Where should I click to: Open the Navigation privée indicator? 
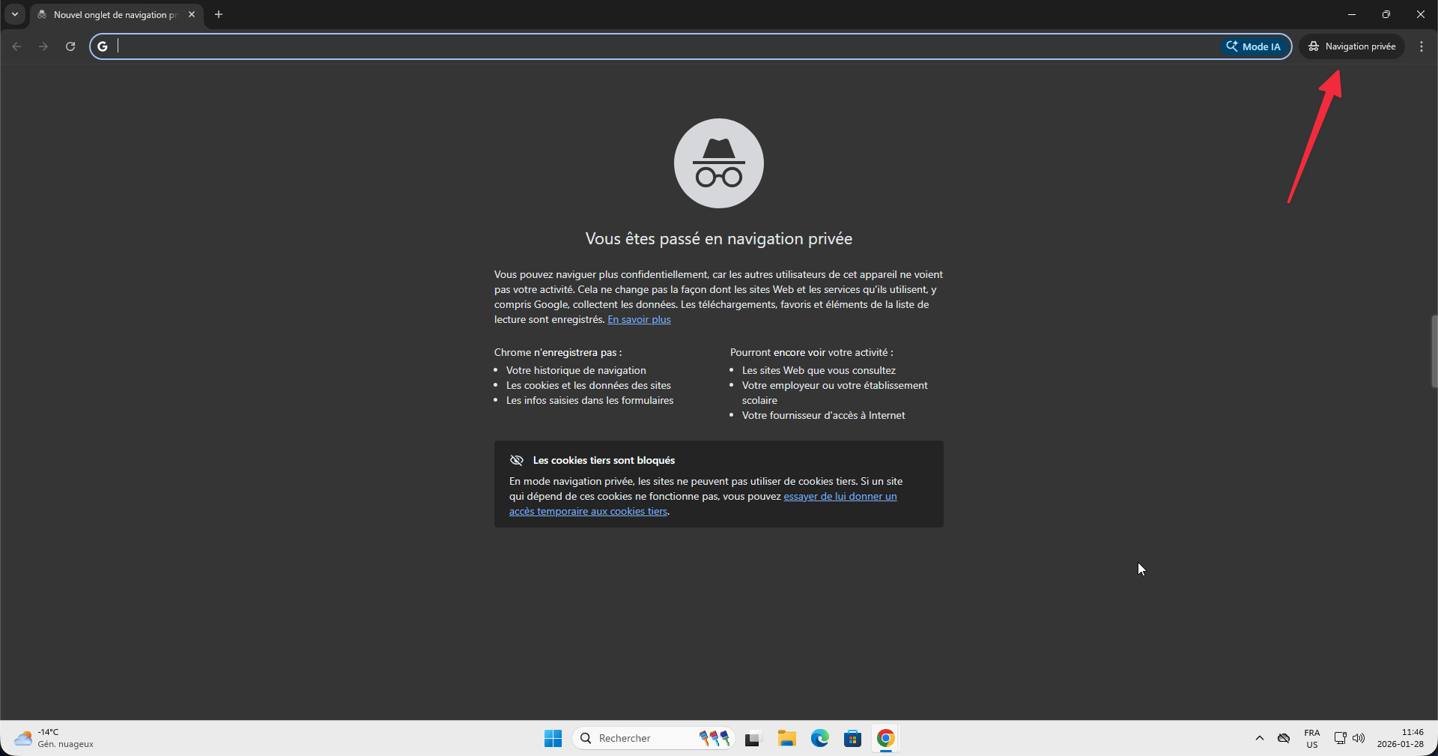pos(1352,46)
